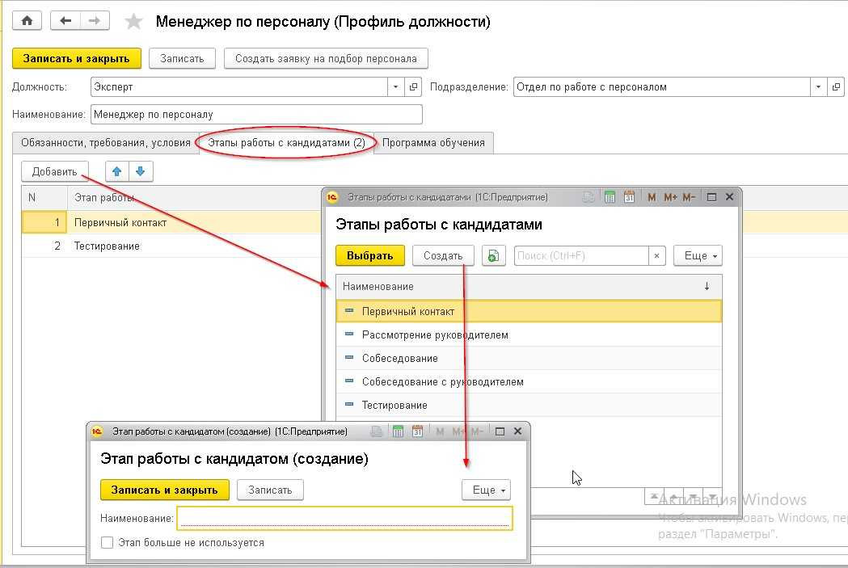This screenshot has width=848, height=568.
Task: Click the copy-create icon beside Создать
Action: (x=493, y=255)
